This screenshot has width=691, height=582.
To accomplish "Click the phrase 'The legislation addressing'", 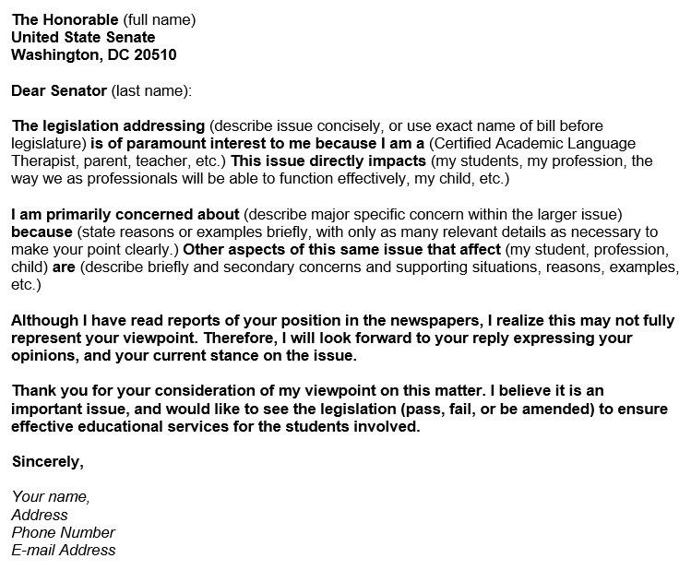I will [109, 126].
